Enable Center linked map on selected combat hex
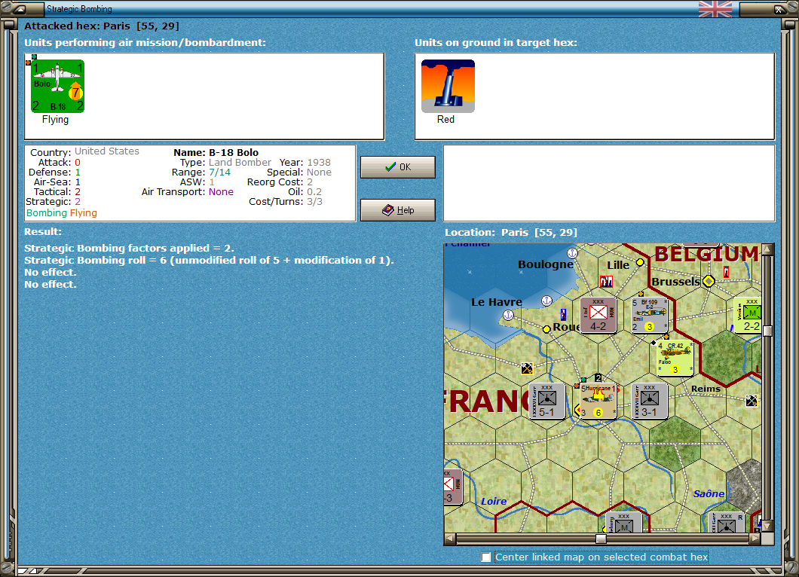799x577 pixels. point(485,557)
